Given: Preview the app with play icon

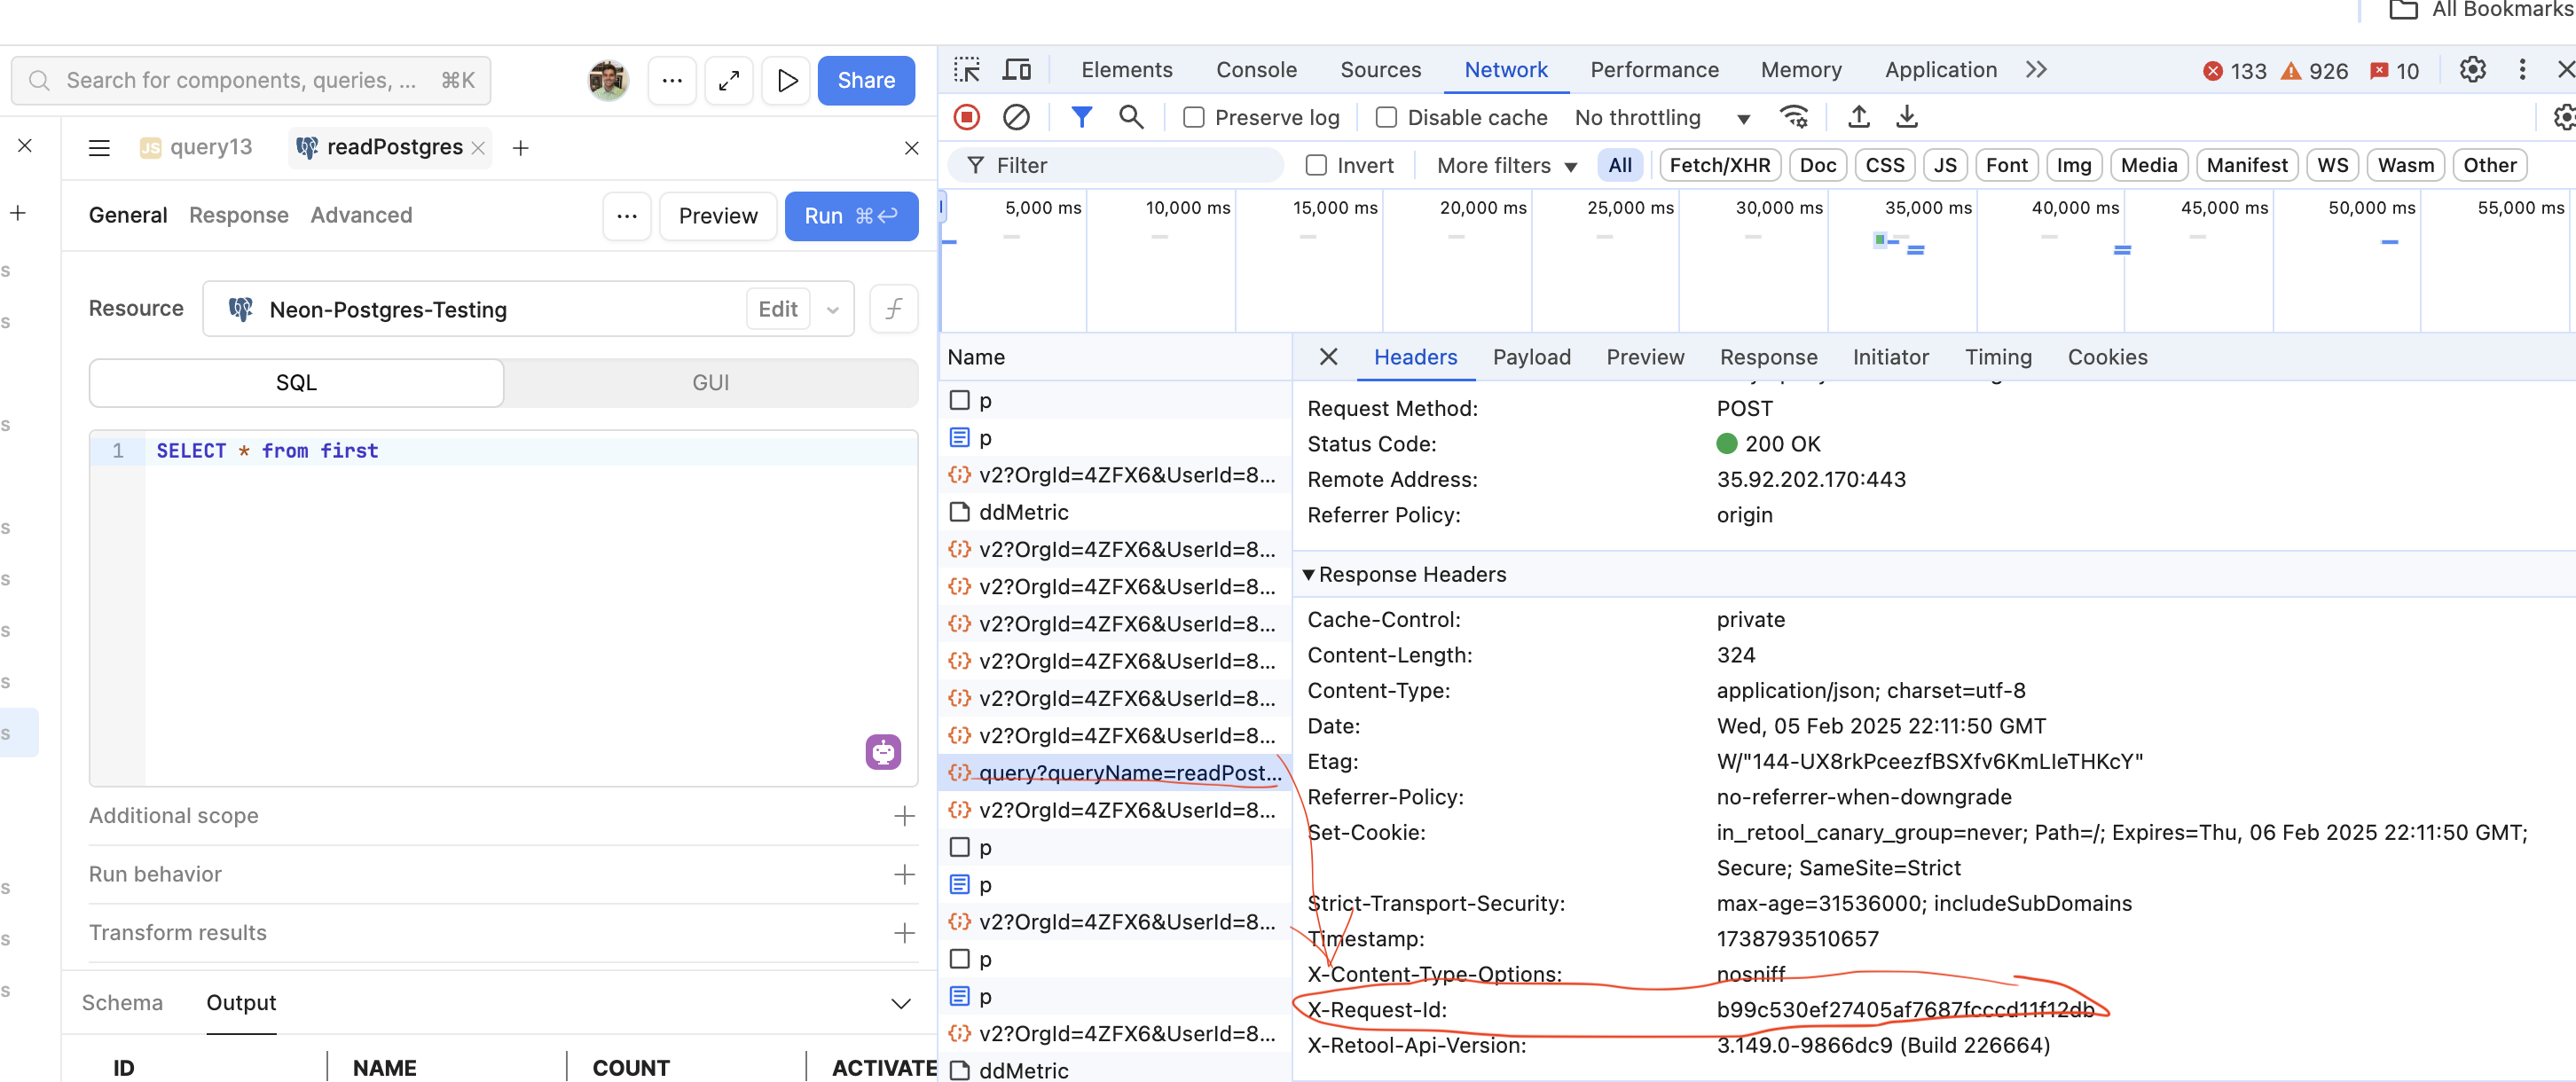Looking at the screenshot, I should click(787, 80).
